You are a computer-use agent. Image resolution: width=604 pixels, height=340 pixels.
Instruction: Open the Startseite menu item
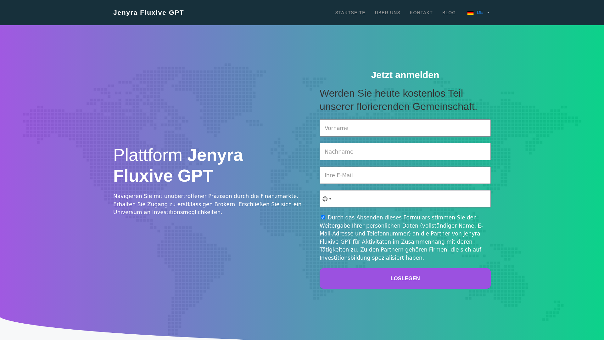[x=350, y=13]
